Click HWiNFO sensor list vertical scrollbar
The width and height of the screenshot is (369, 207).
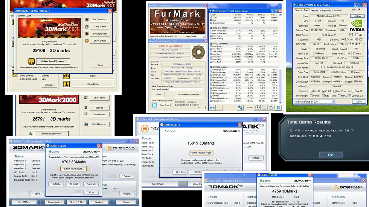(x=280, y=59)
